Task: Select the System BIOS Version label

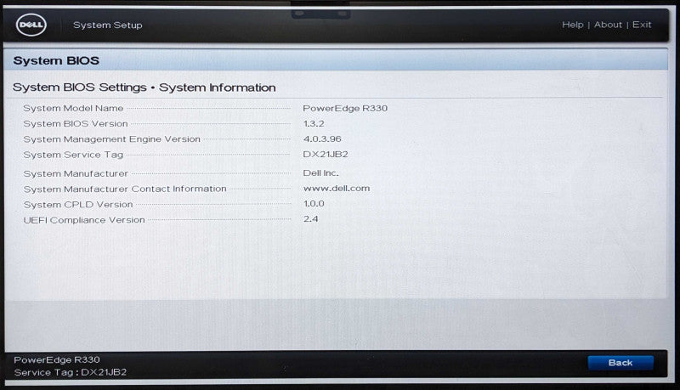Action: click(76, 124)
